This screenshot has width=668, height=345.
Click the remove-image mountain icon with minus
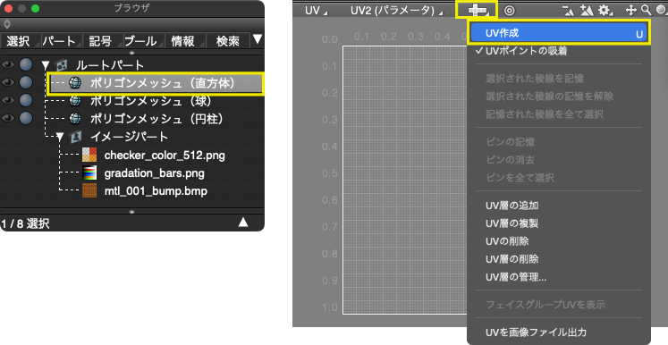(569, 10)
